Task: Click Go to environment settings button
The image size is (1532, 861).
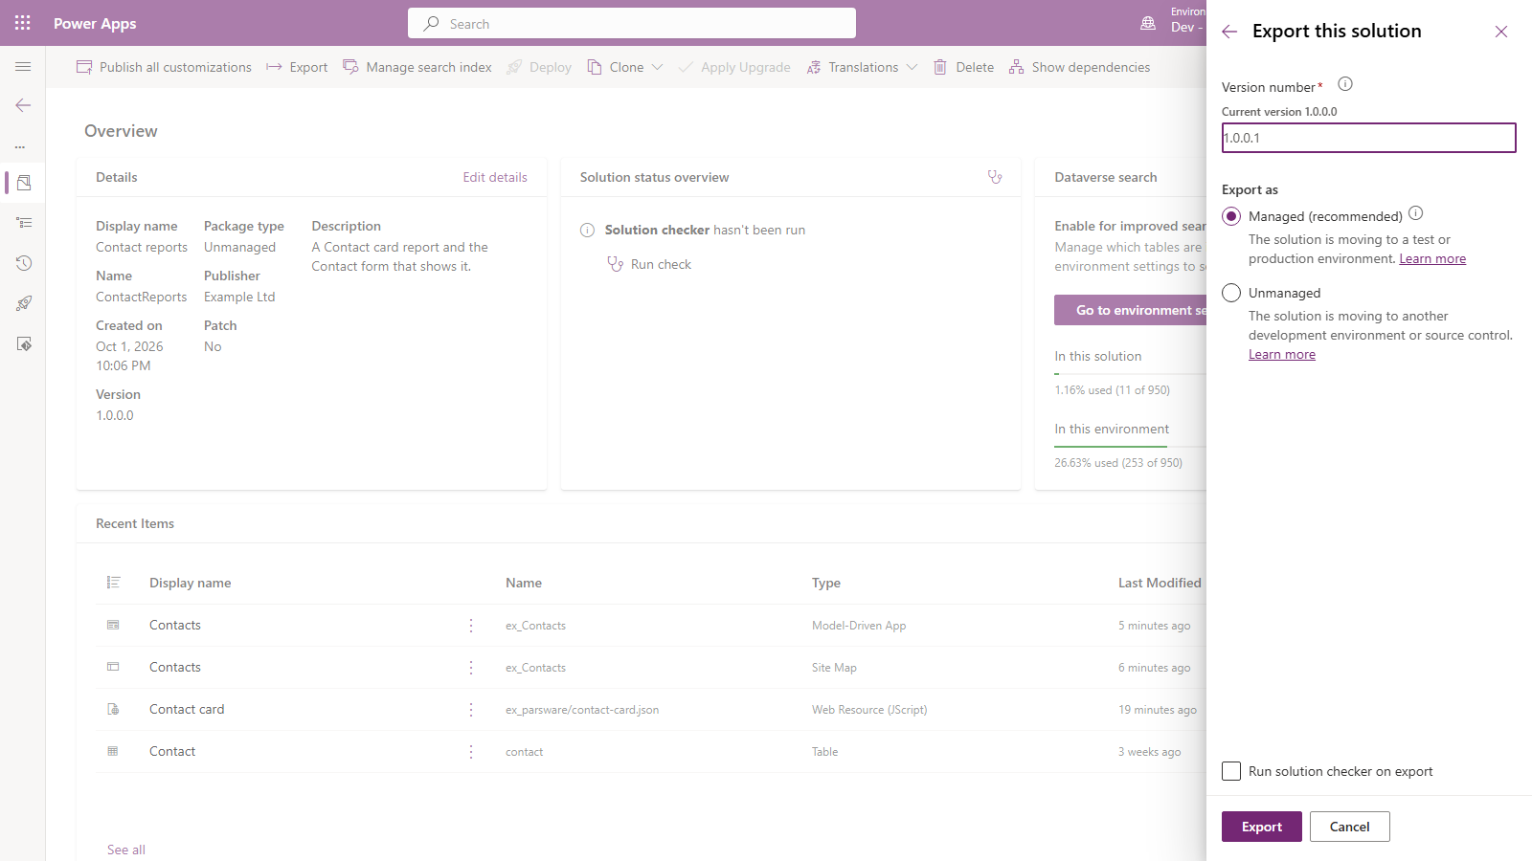Action: click(x=1131, y=310)
